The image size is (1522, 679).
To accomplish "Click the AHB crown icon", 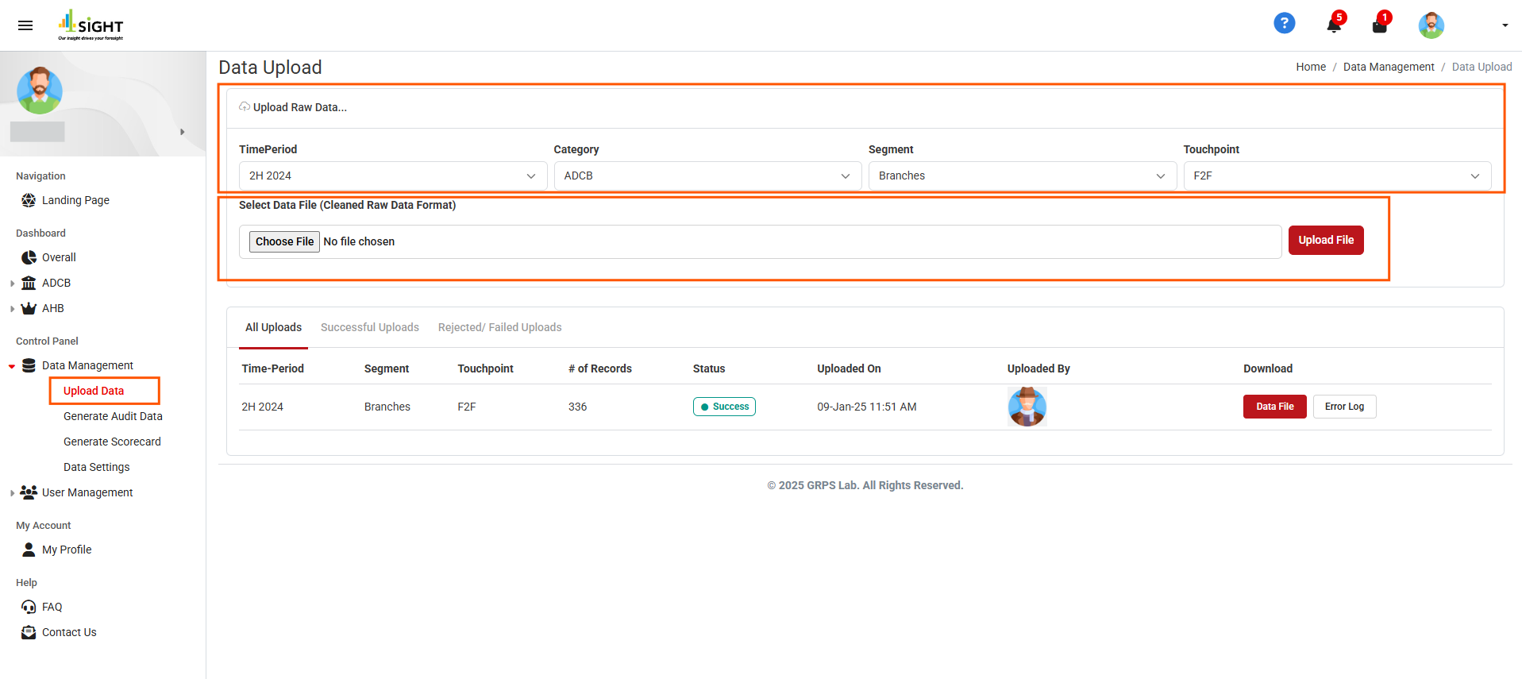I will 29,308.
